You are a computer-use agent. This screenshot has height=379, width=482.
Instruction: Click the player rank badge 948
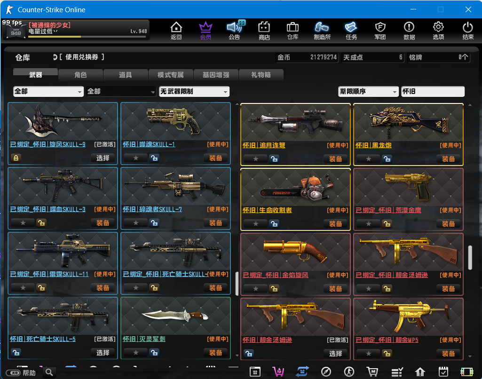[x=16, y=32]
